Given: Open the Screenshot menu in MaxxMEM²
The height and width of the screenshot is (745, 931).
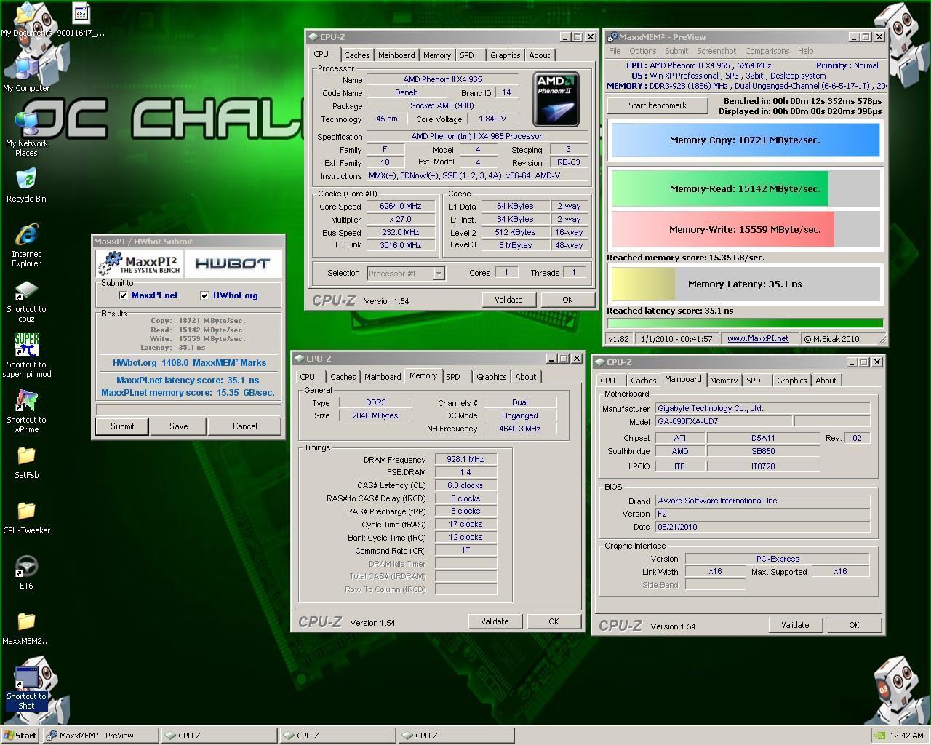Looking at the screenshot, I should (716, 51).
